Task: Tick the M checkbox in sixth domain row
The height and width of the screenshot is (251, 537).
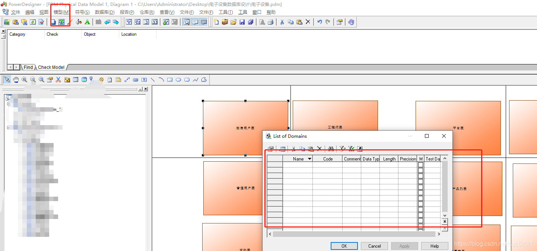Action: tap(420, 193)
